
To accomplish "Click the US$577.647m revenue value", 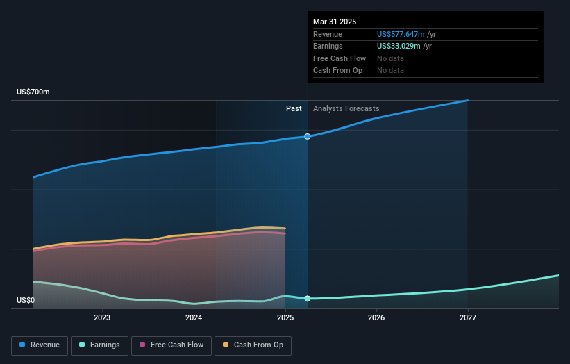I will click(401, 34).
